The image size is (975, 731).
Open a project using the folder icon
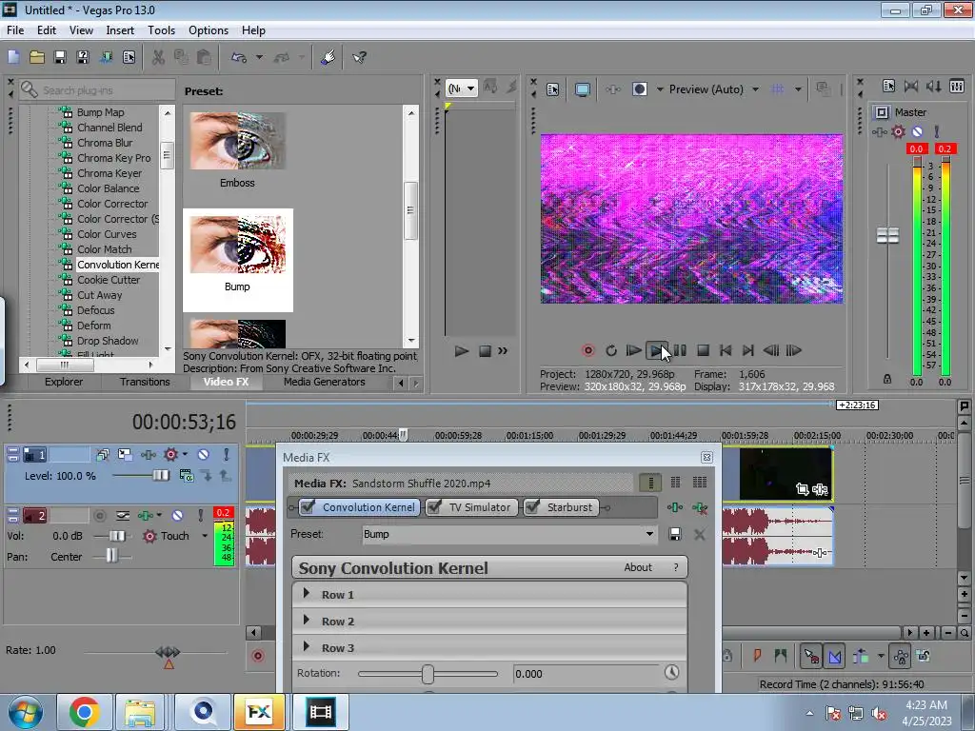[x=37, y=58]
